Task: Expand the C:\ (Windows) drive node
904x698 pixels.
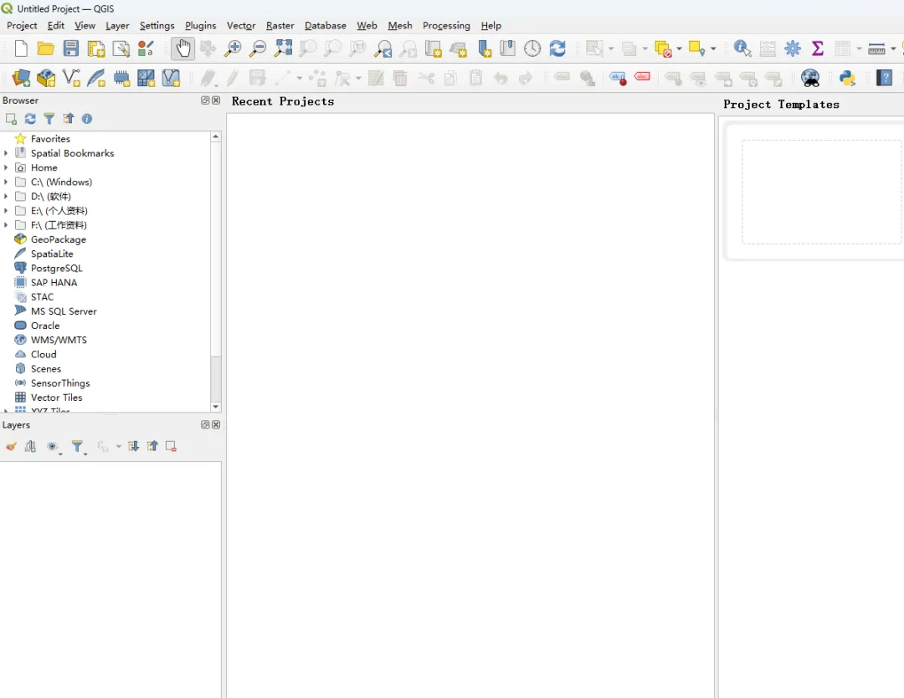Action: [6, 182]
